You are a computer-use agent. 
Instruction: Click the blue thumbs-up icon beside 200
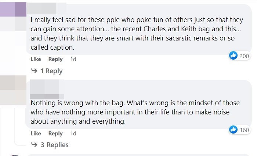tap(233, 56)
